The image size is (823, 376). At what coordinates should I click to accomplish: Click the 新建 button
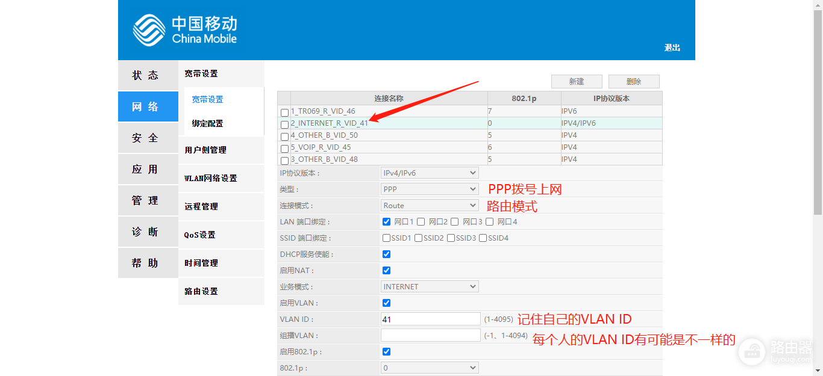[577, 82]
